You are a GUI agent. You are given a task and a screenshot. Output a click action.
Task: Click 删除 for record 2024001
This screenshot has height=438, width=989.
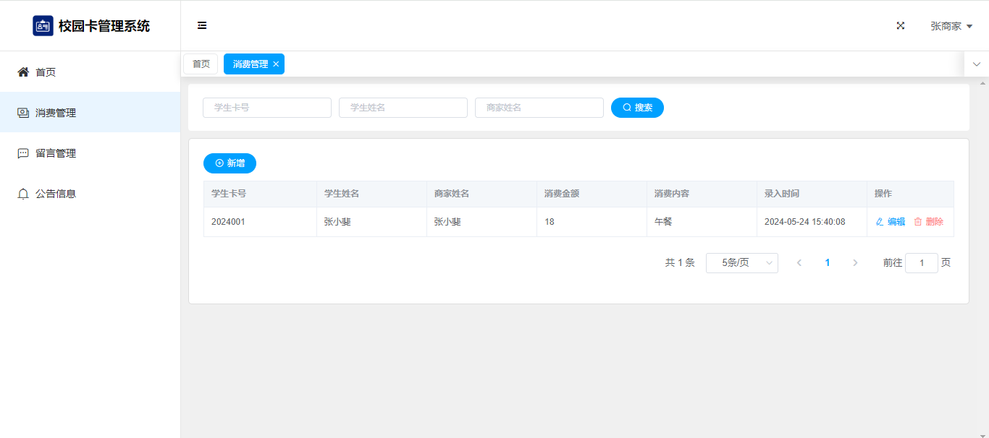[x=929, y=222]
